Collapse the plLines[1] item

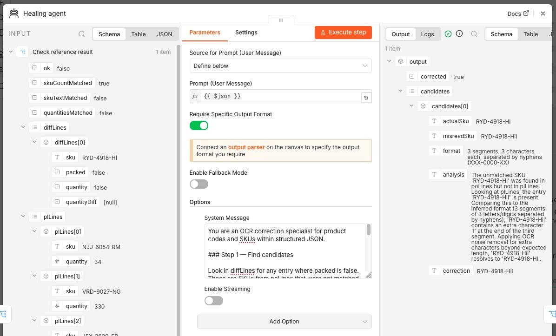pyautogui.click(x=34, y=276)
